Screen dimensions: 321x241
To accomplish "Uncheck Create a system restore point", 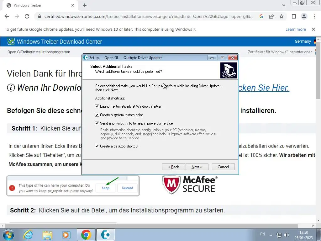I will point(97,115).
